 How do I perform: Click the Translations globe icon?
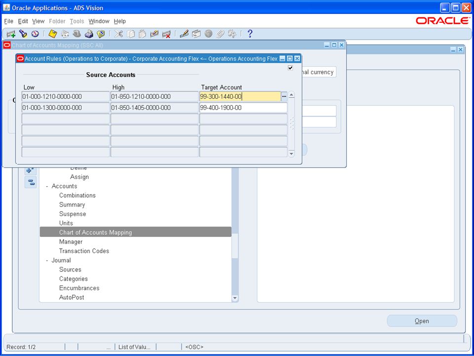[208, 34]
